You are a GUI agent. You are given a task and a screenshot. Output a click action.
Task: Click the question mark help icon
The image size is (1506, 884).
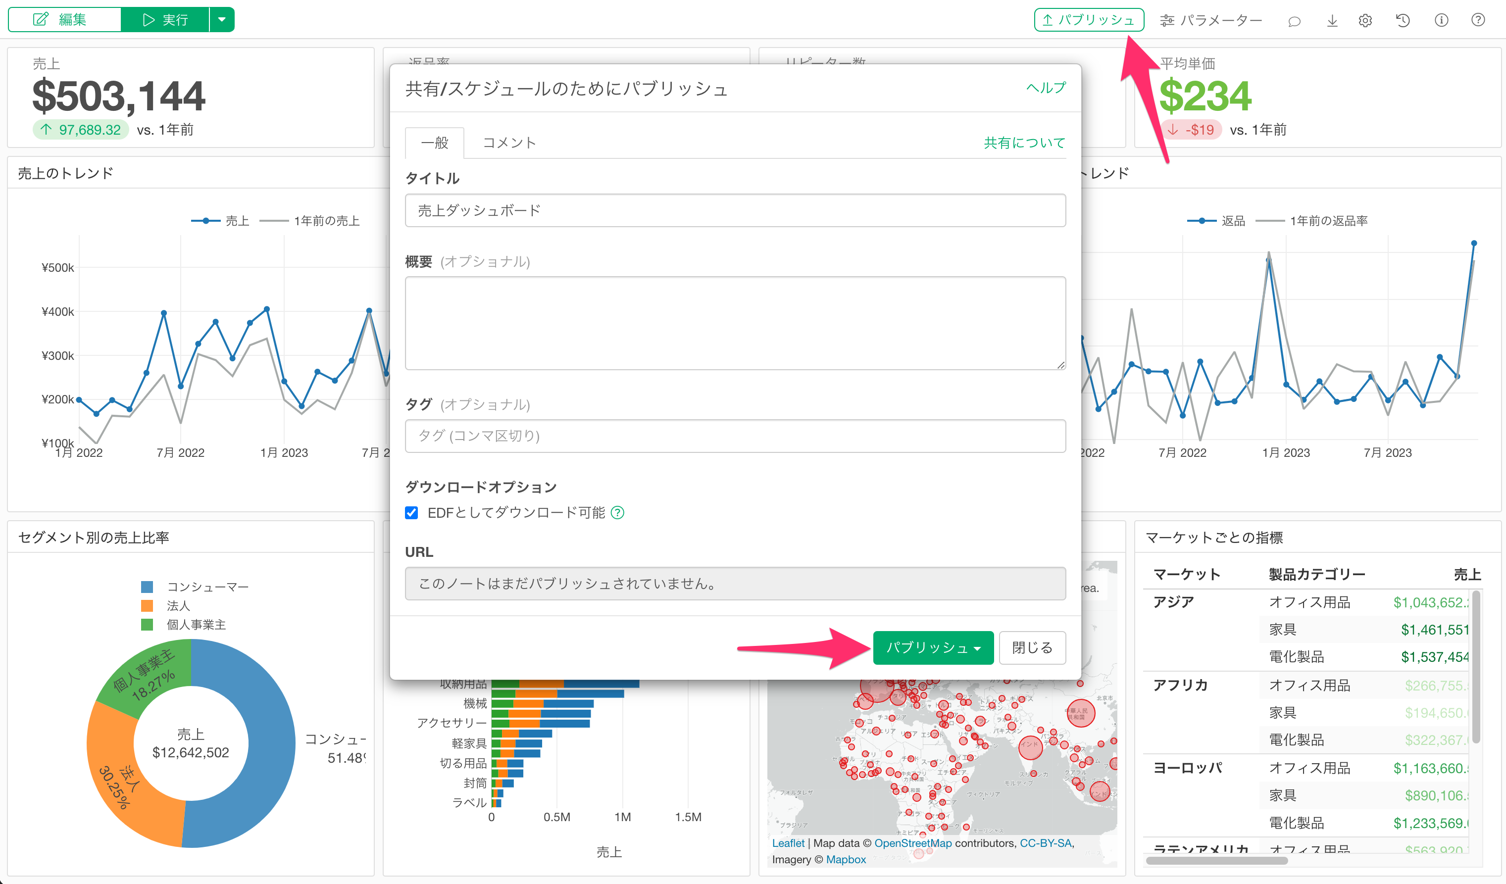click(x=1478, y=21)
